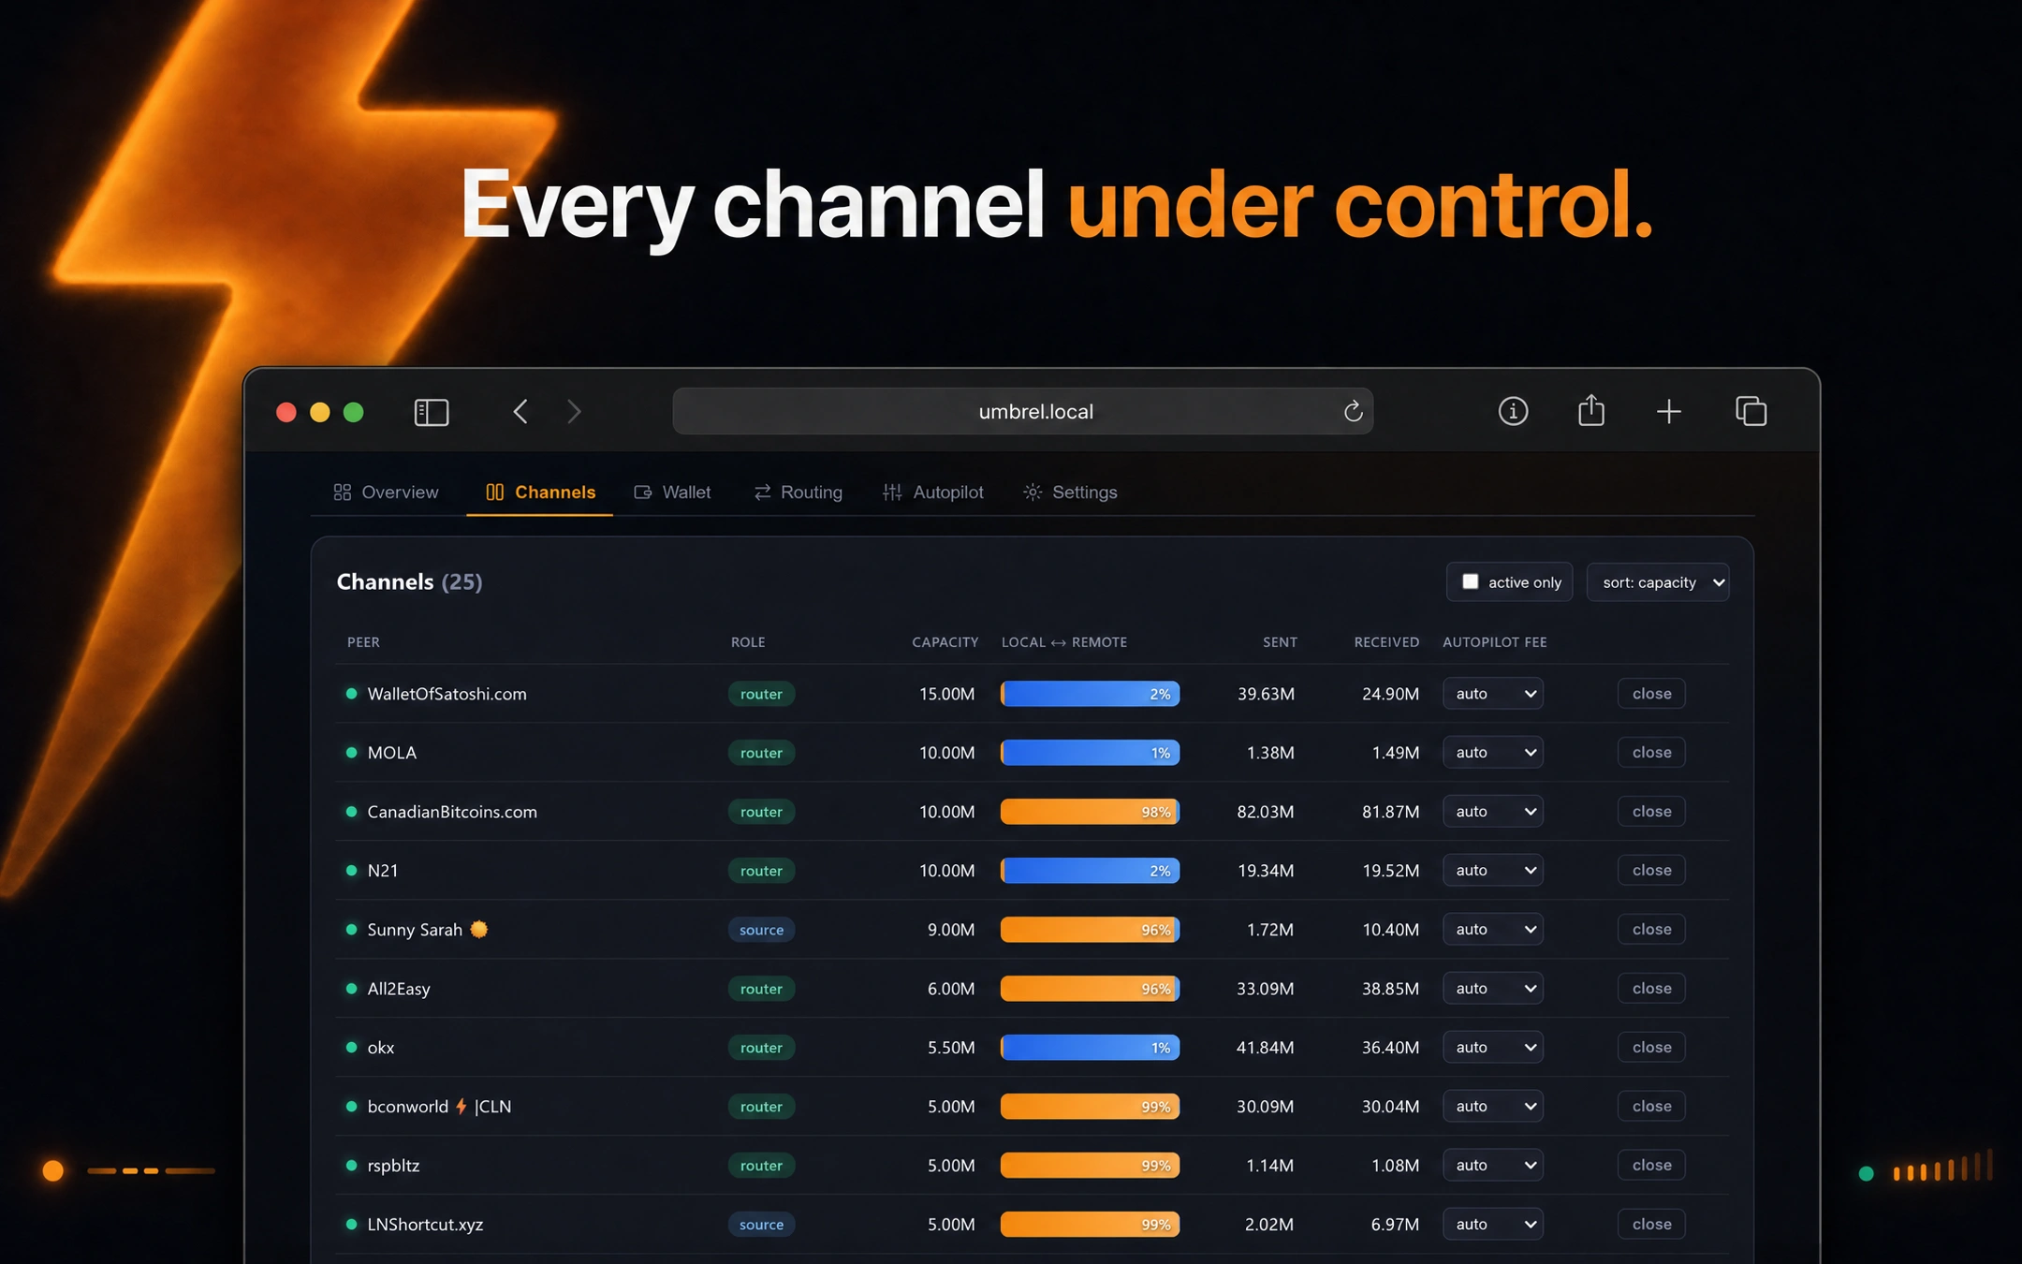
Task: Click the AUTOPILOT FEE column header
Action: point(1494,642)
